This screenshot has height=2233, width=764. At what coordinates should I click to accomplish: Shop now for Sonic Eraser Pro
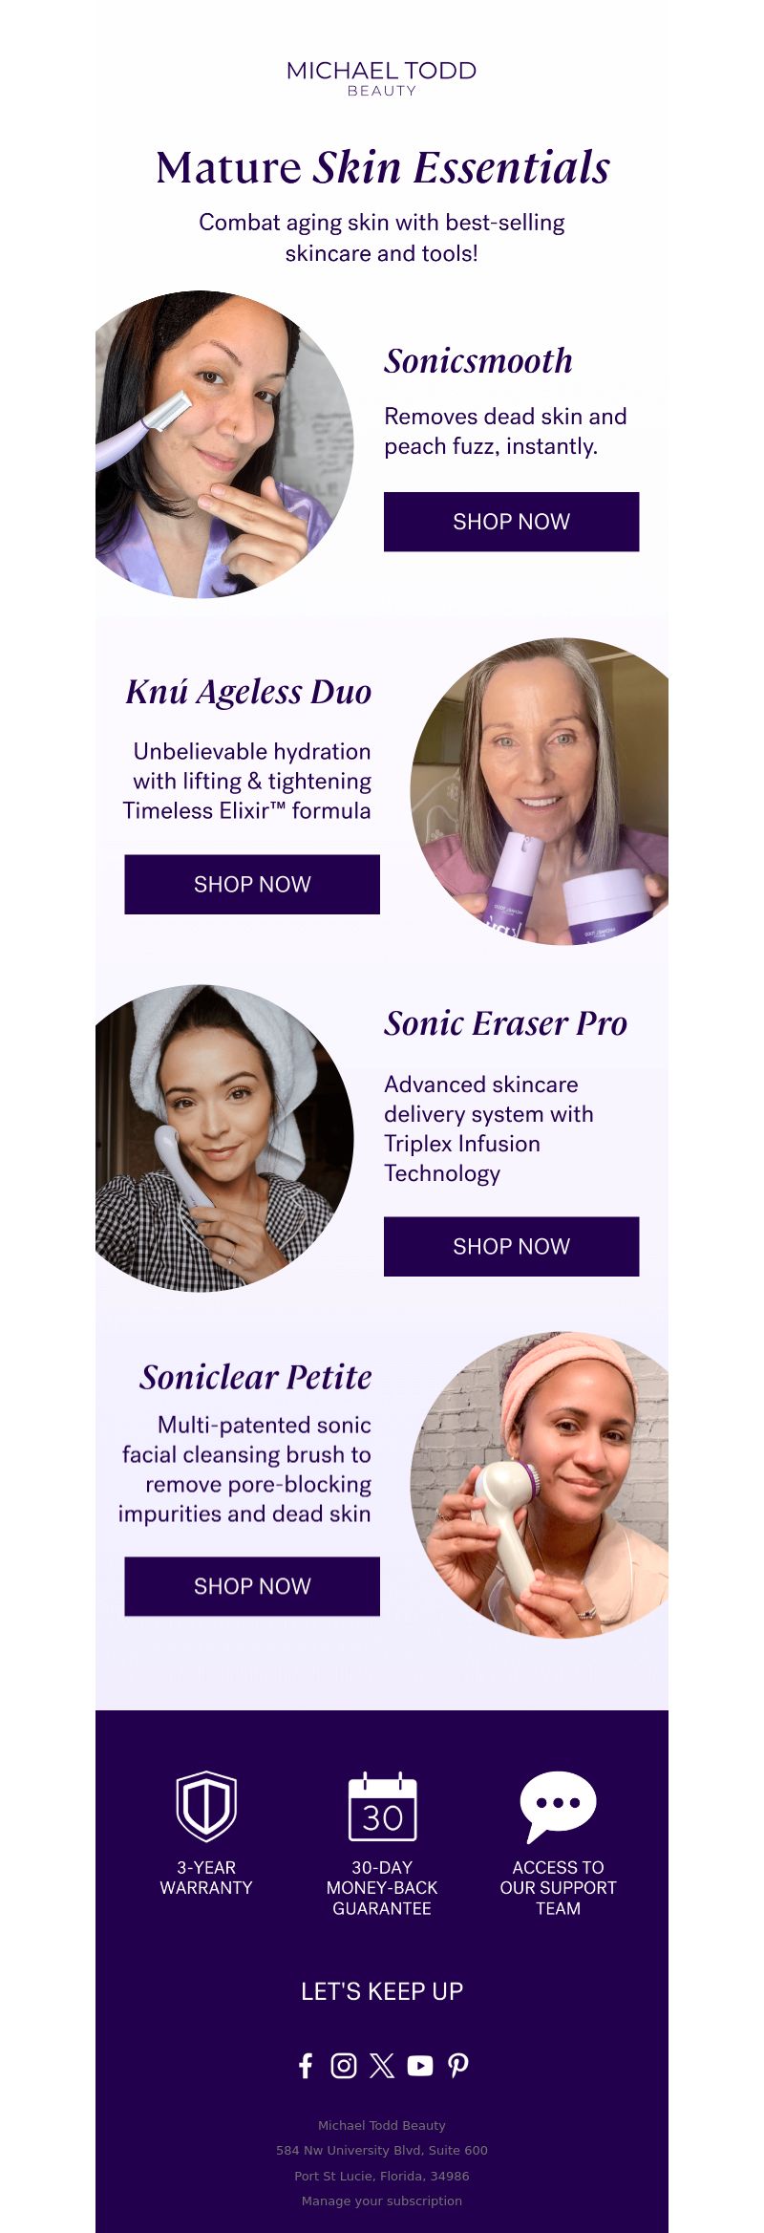point(511,1247)
